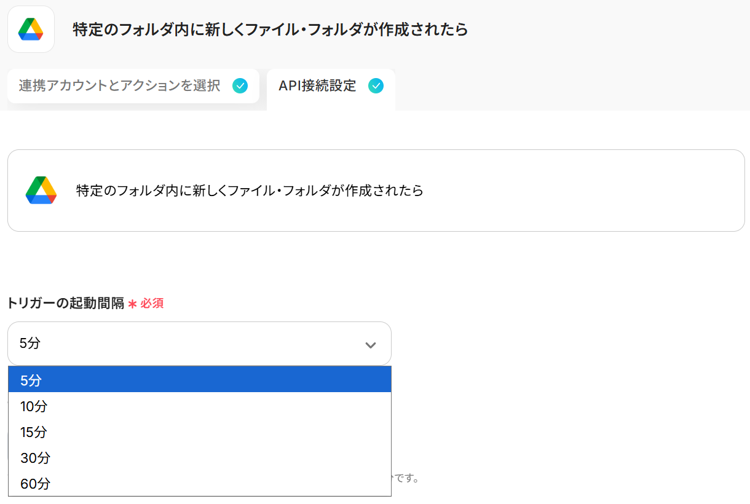The height and width of the screenshot is (504, 750).
Task: Click the empty right side of the trigger card
Action: point(584,191)
